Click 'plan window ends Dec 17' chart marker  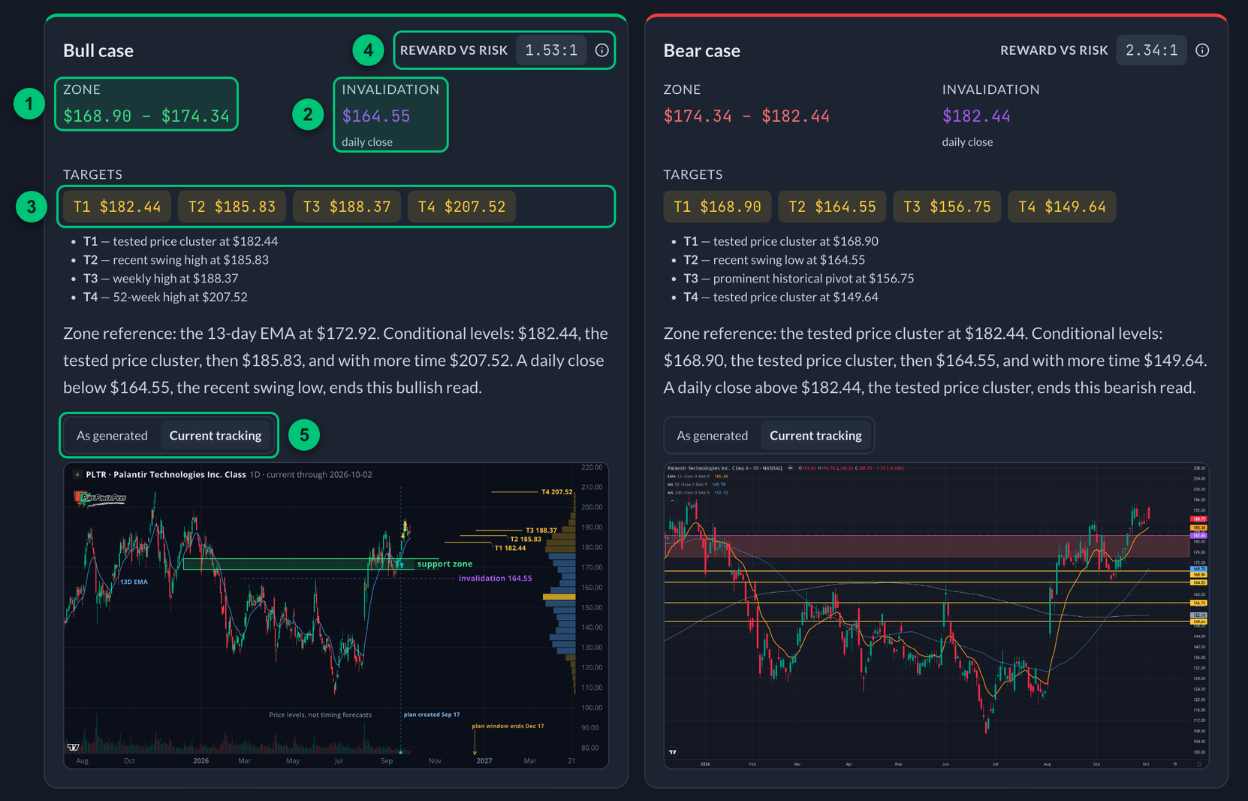pyautogui.click(x=508, y=726)
